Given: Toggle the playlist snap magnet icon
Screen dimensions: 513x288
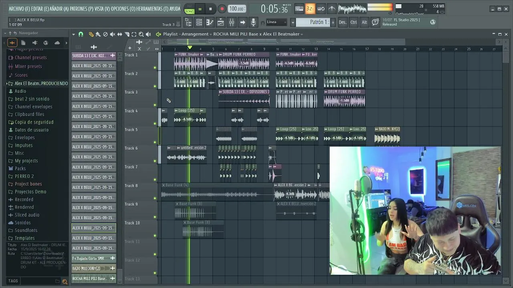Looking at the screenshot, I should [x=81, y=34].
